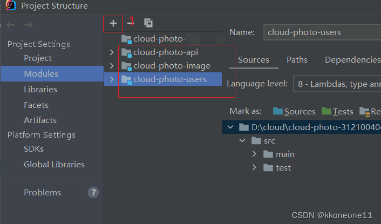This screenshot has height=224, width=381.
Task: Select the cloud-photo-users module row
Action: pyautogui.click(x=163, y=79)
